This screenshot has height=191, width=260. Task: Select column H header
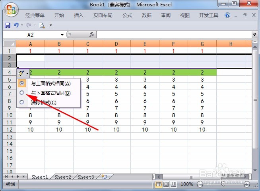coord(231,44)
